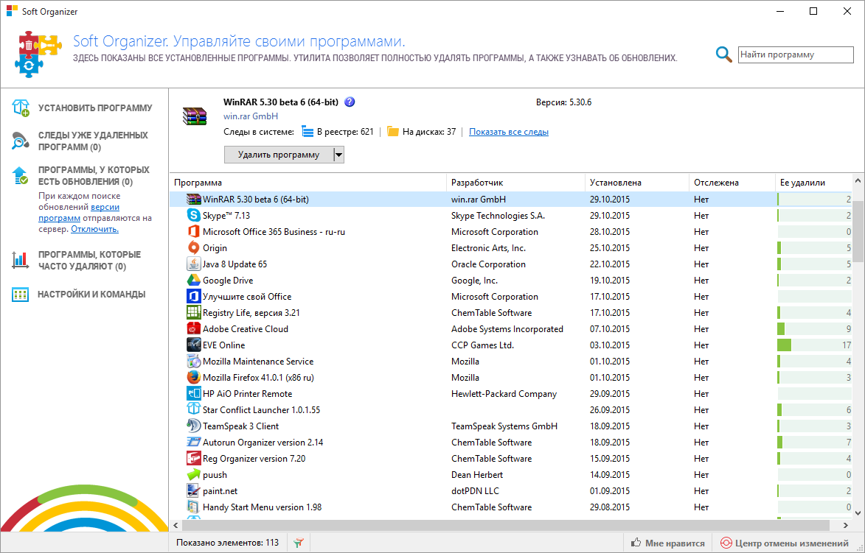The width and height of the screenshot is (865, 553).
Task: Click the program updates arrow icon
Action: coord(20,175)
